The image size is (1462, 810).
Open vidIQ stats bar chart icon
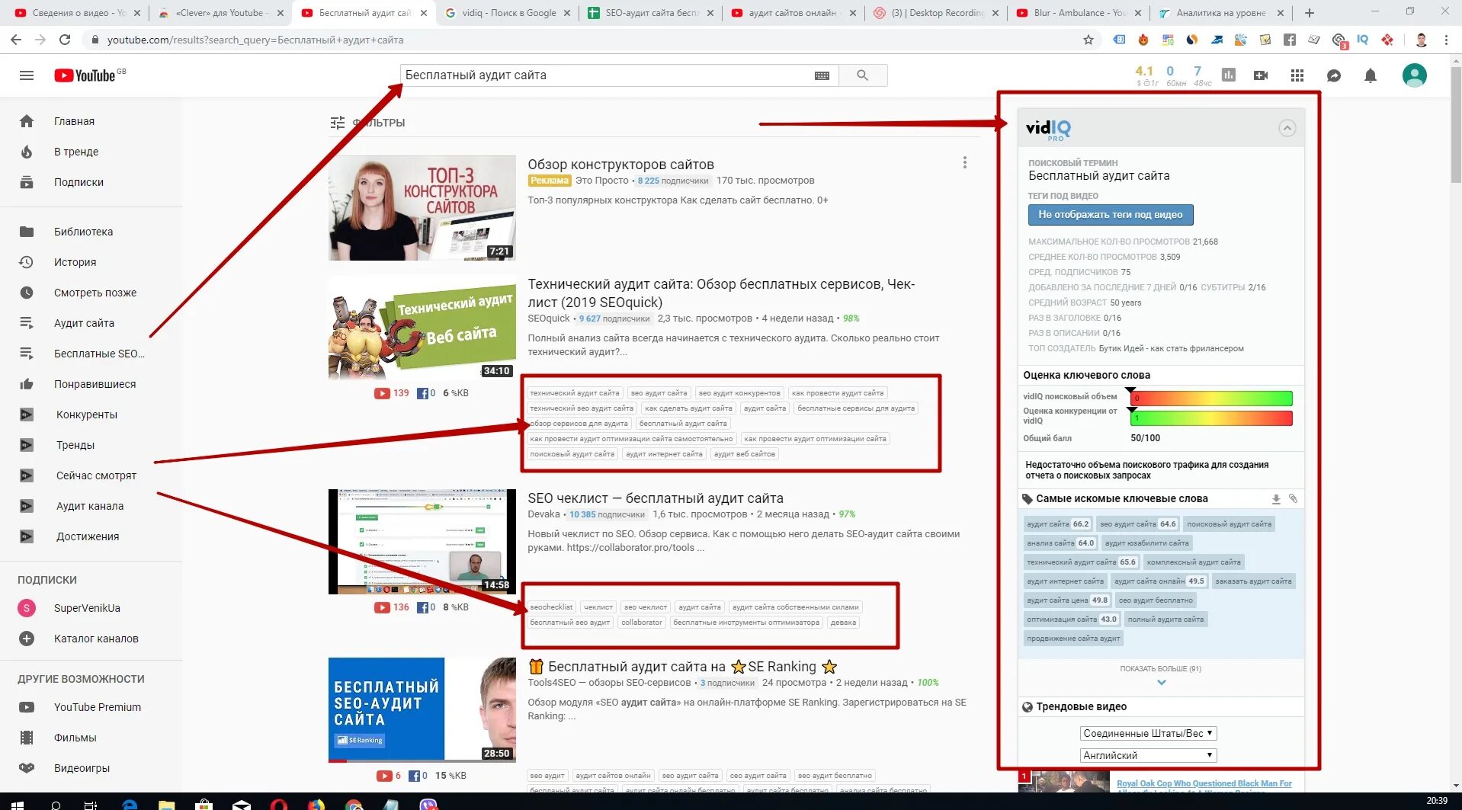point(1229,75)
